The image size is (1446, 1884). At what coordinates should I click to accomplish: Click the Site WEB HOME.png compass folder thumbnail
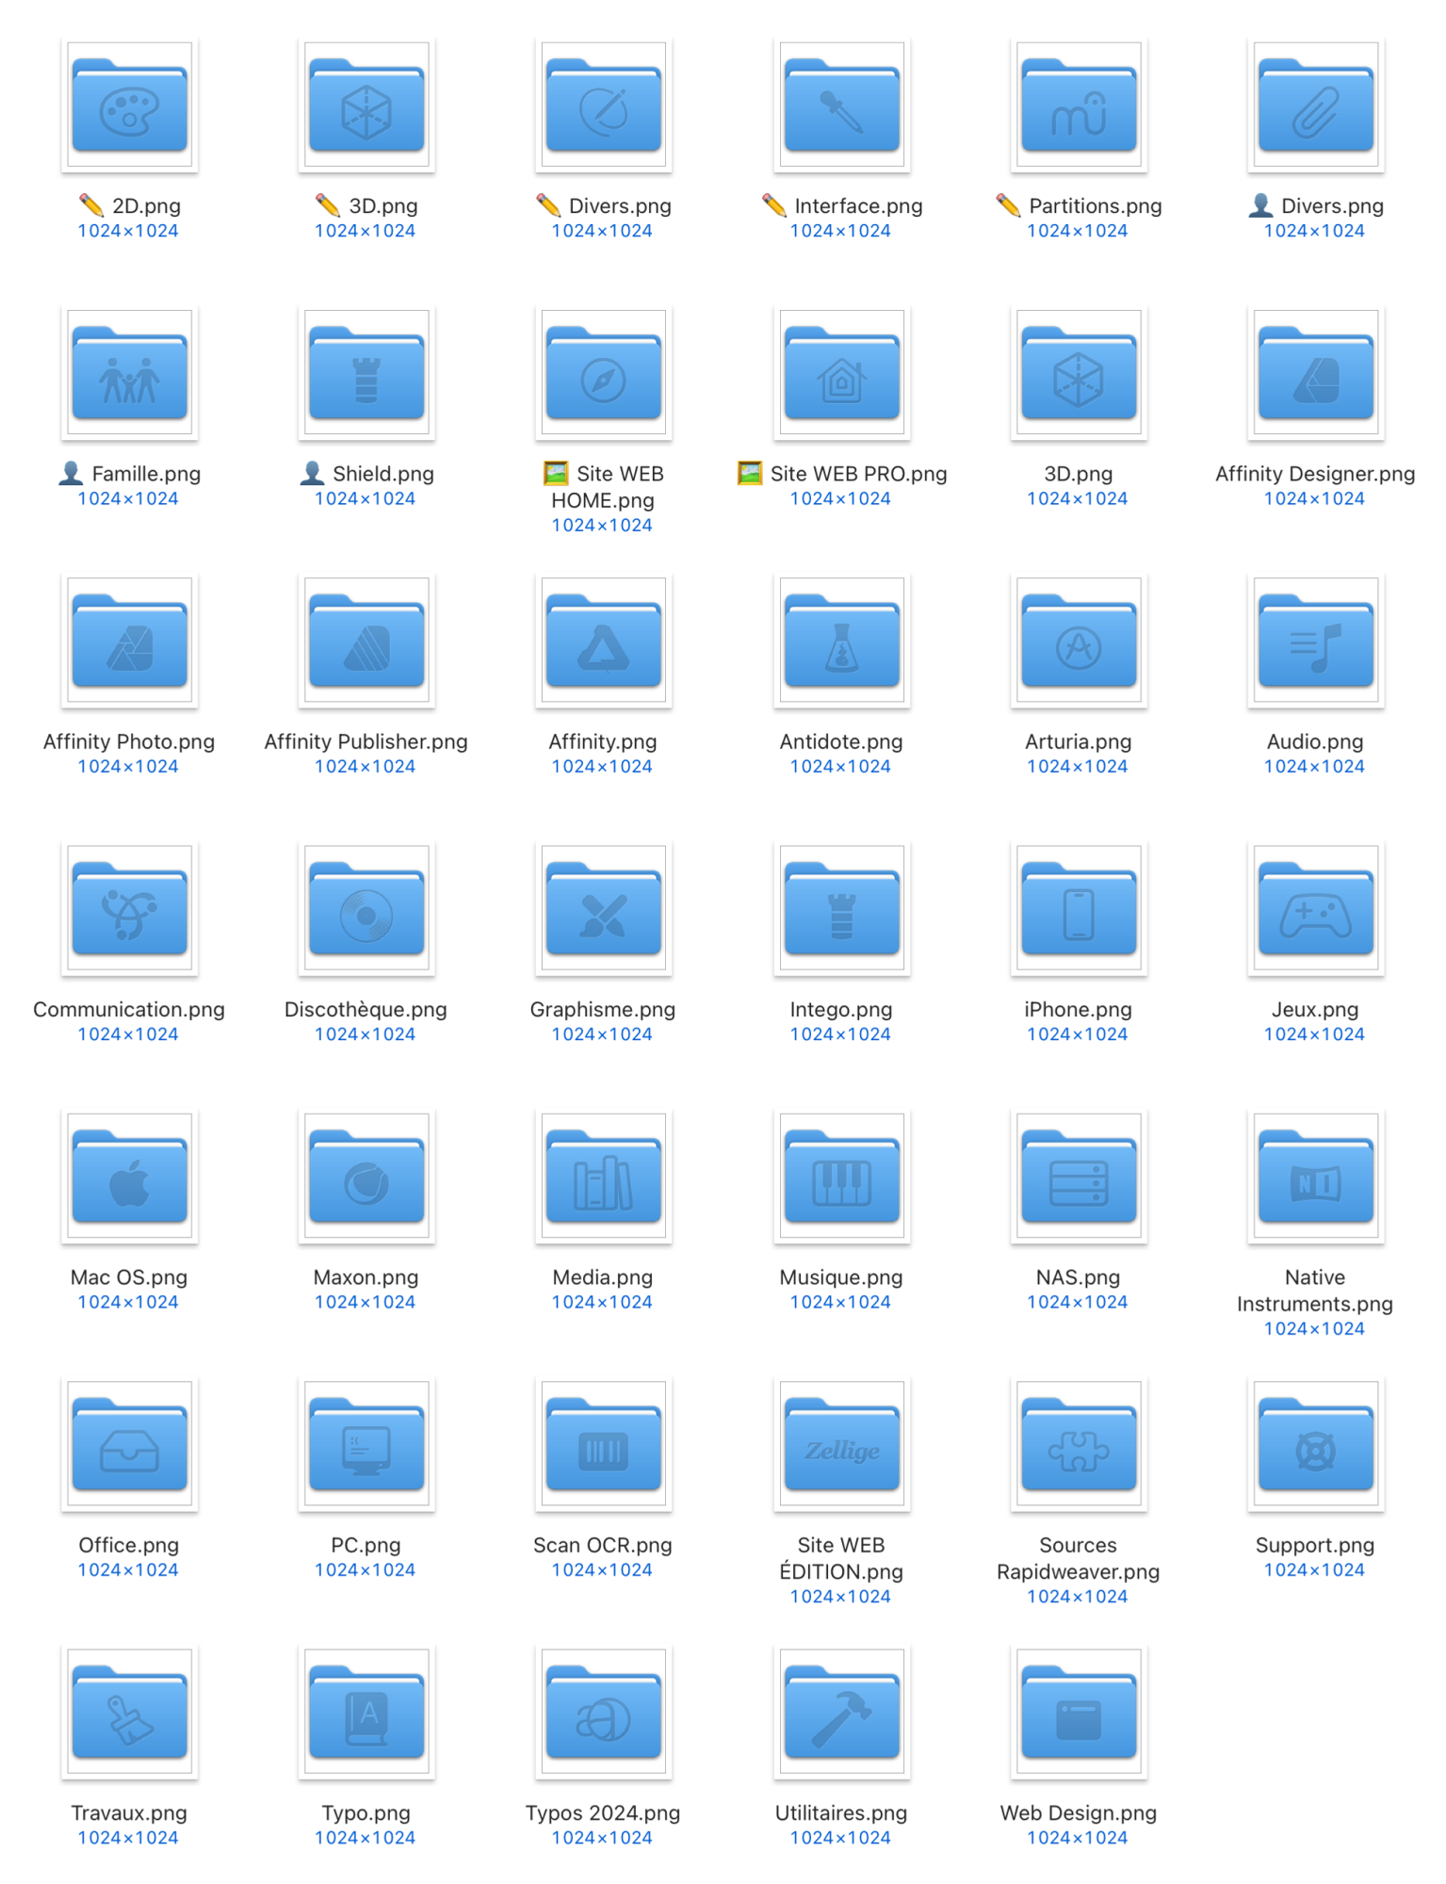pos(604,374)
